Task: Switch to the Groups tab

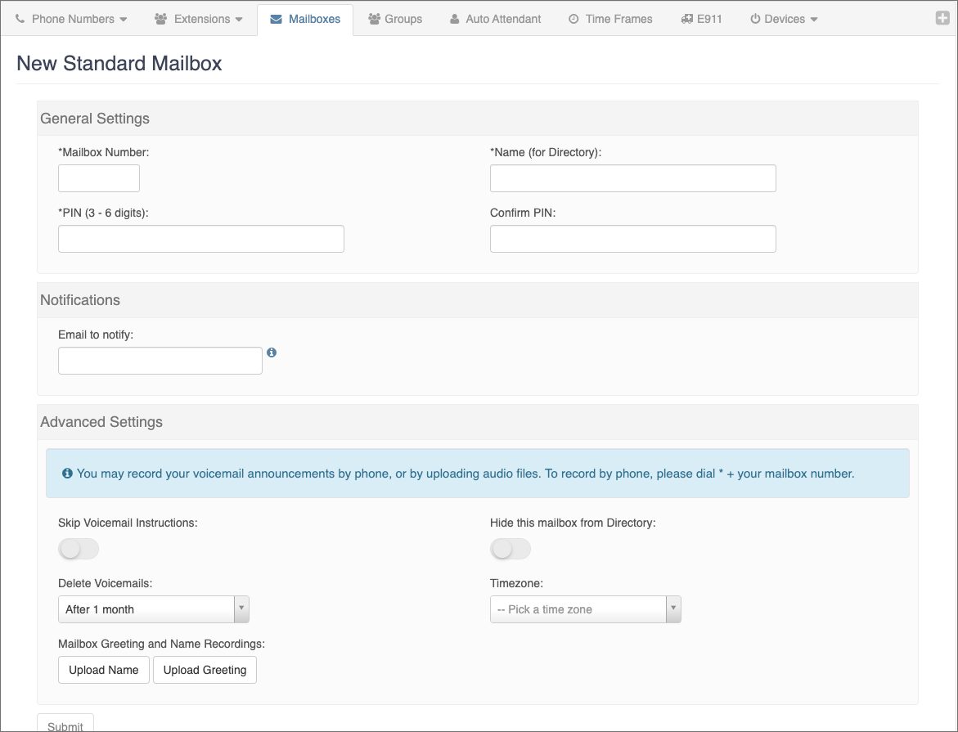Action: point(395,19)
